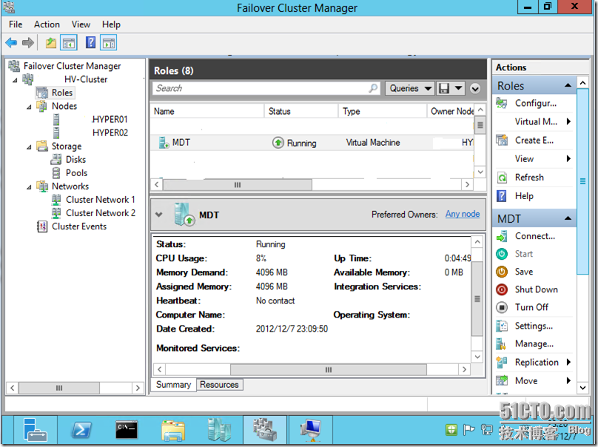The width and height of the screenshot is (598, 447).
Task: Click the save query floppy disk icon
Action: point(444,89)
